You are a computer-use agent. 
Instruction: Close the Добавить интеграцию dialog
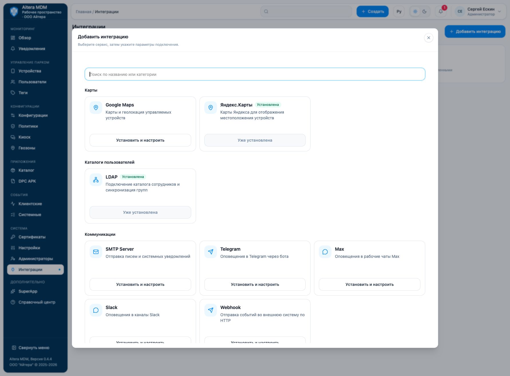tap(428, 38)
